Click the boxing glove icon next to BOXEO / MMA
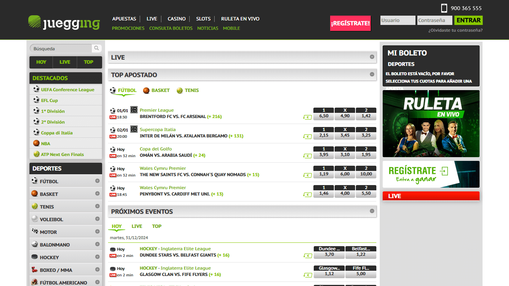Screen dimensions: 509x286 35,270
